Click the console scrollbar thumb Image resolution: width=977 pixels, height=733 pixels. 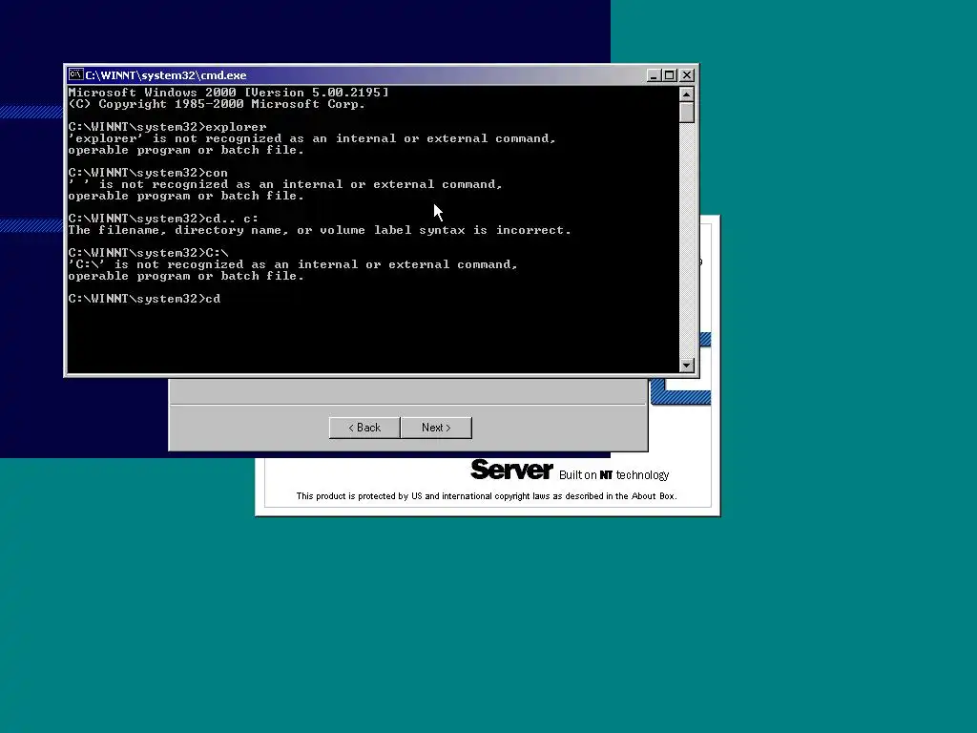[687, 113]
